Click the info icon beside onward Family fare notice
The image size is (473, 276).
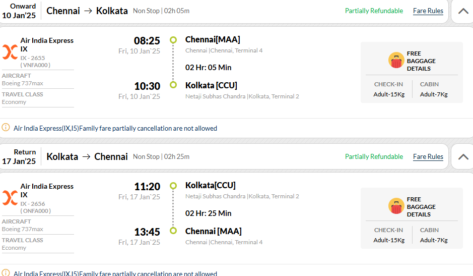tap(6, 127)
